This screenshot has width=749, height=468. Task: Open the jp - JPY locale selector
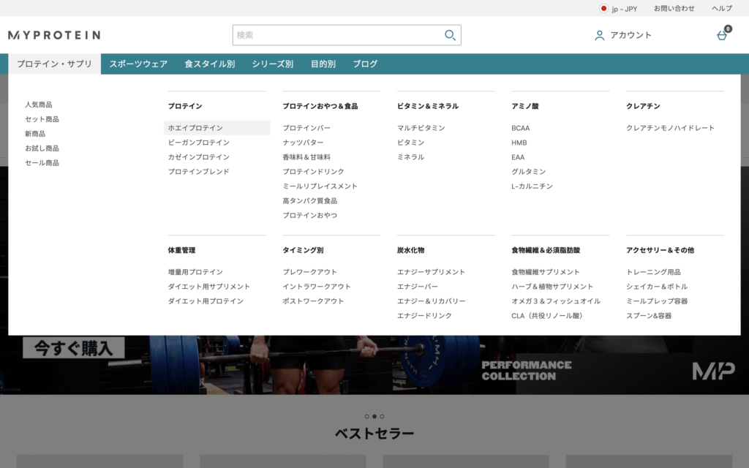click(619, 9)
